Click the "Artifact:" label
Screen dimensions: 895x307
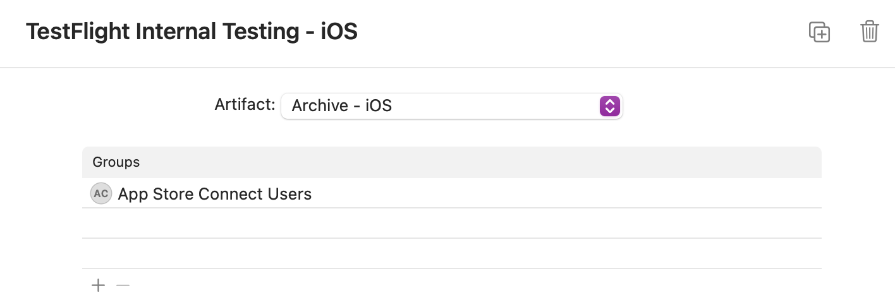click(245, 104)
